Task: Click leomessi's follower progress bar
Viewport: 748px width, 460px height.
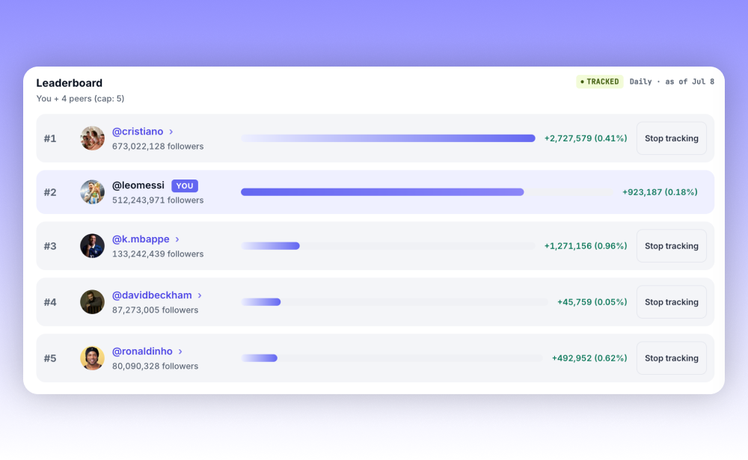Action: point(427,192)
